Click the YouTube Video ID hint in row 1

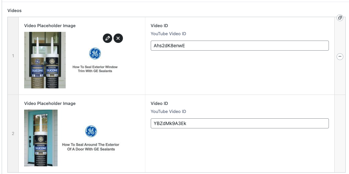pyautogui.click(x=168, y=34)
